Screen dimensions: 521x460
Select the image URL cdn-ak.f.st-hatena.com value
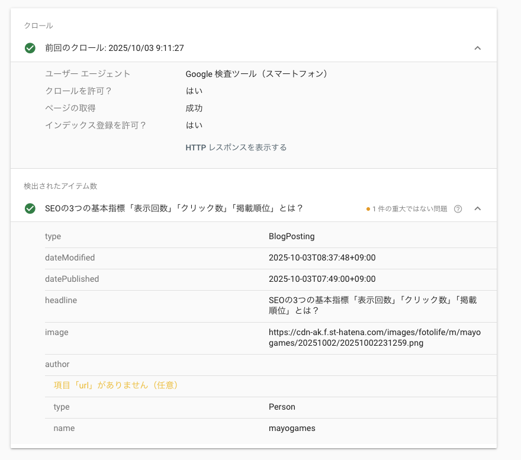(x=374, y=337)
